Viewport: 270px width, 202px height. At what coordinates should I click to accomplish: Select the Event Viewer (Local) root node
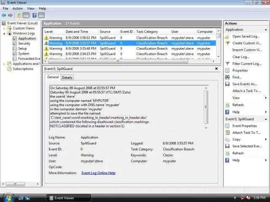point(22,23)
